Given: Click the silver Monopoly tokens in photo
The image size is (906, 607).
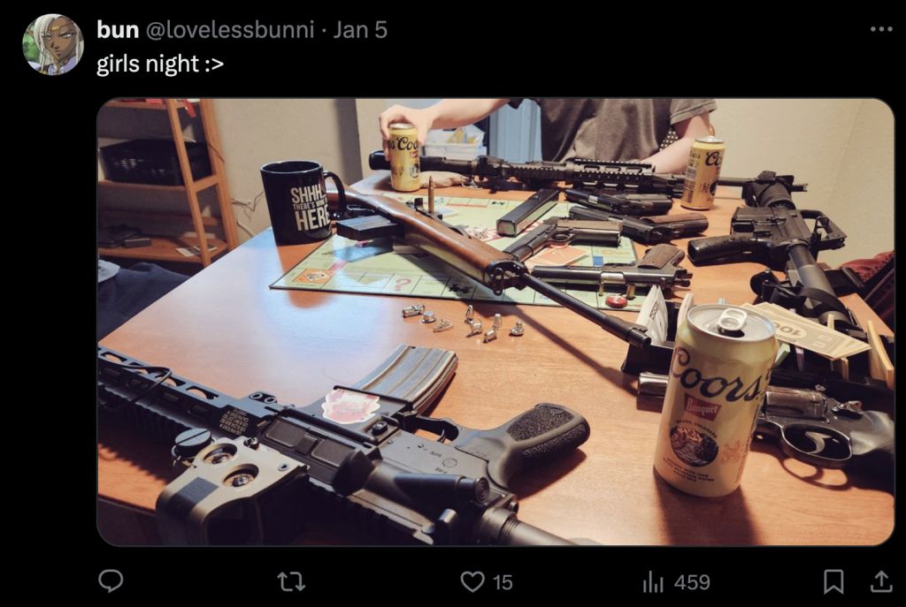Looking at the screenshot, I should pyautogui.click(x=464, y=320).
